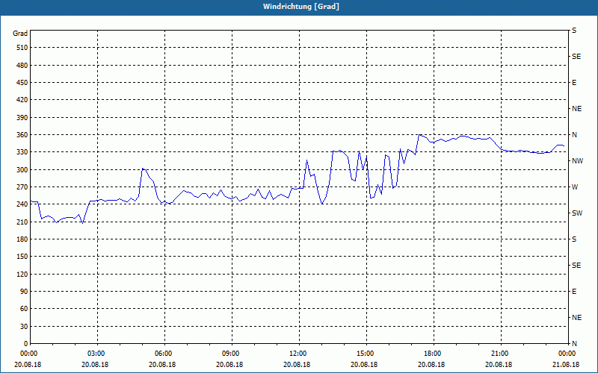Select the 450 y-axis value

coord(22,83)
